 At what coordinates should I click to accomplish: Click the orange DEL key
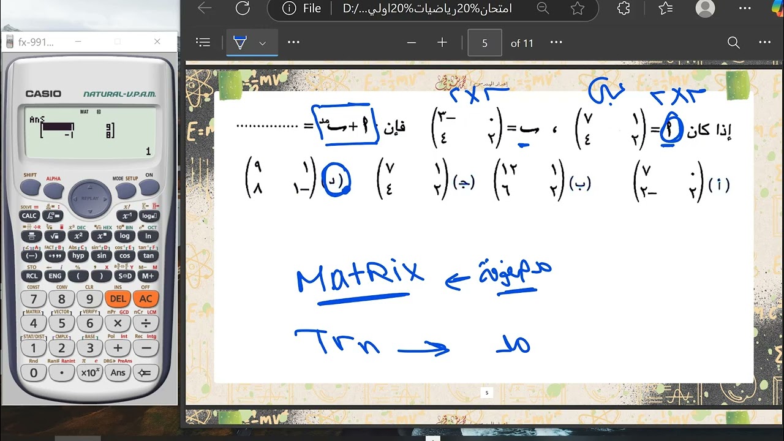point(118,299)
